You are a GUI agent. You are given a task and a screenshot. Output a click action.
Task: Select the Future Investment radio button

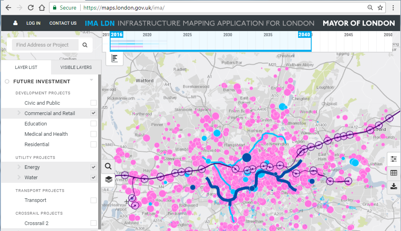pyautogui.click(x=7, y=81)
